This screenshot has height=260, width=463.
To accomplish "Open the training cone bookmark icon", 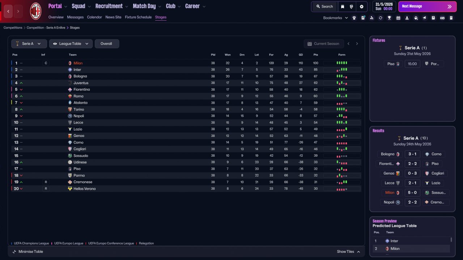I will click(x=407, y=18).
